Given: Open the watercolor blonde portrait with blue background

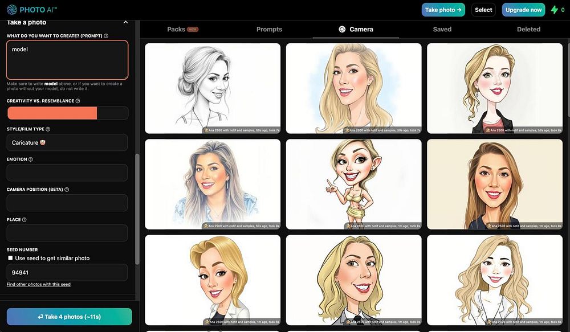Looking at the screenshot, I should (x=354, y=88).
